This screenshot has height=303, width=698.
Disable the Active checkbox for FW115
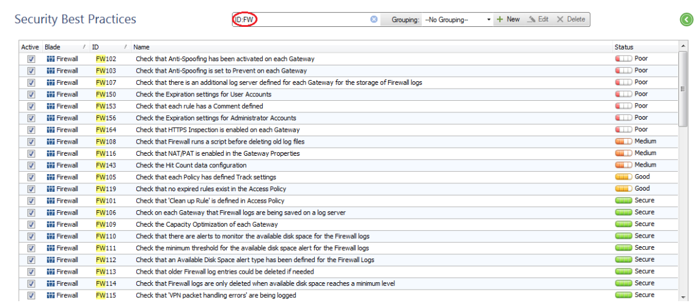click(31, 295)
